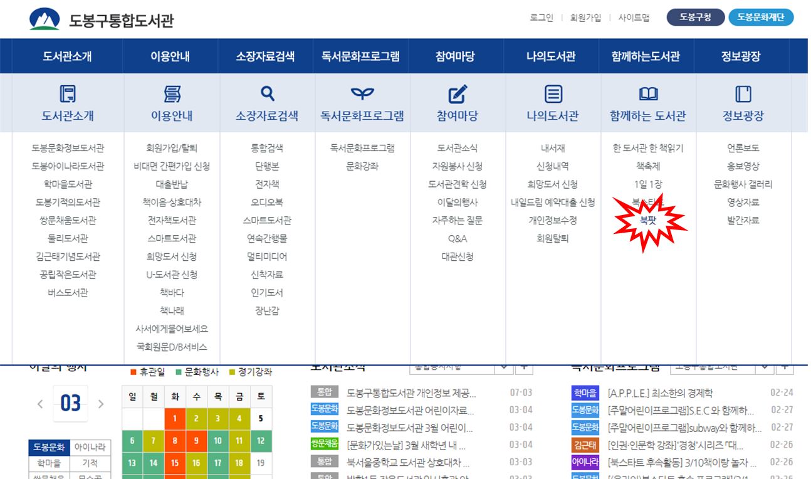Open notice 북서울중학교 도서관 상호대차

click(x=407, y=463)
